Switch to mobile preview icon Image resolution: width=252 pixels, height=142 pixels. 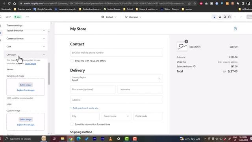click(225, 17)
